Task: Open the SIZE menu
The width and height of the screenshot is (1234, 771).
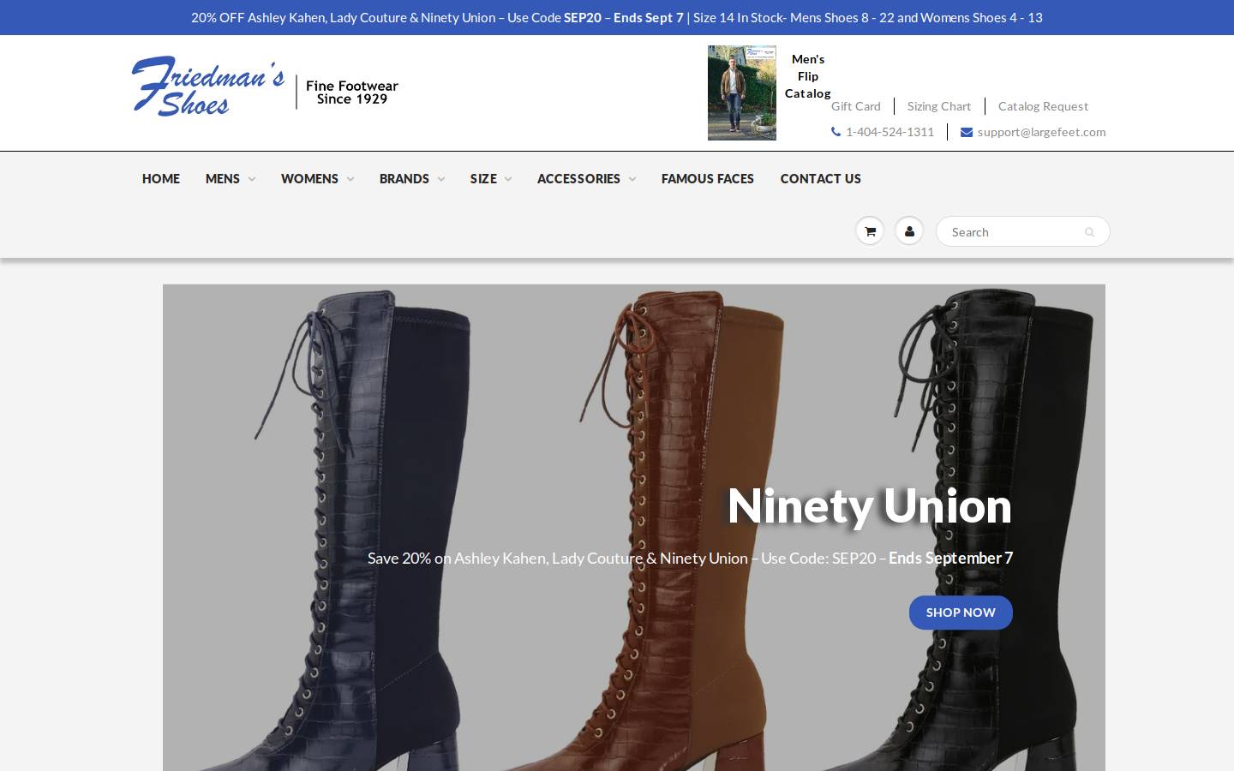Action: (x=483, y=178)
